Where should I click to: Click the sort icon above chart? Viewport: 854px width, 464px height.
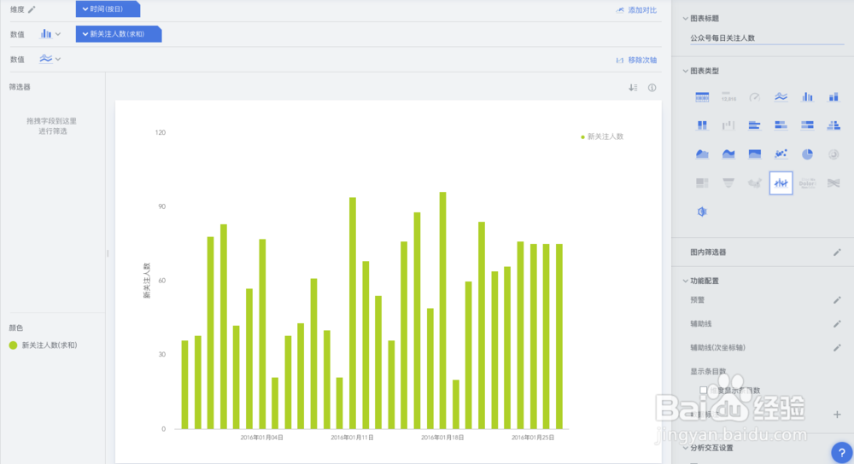click(x=633, y=88)
